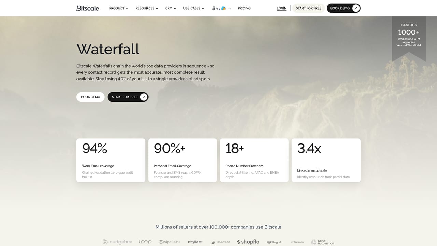Expand the B vs comparison dropdown
This screenshot has height=246, width=437.
[x=222, y=8]
